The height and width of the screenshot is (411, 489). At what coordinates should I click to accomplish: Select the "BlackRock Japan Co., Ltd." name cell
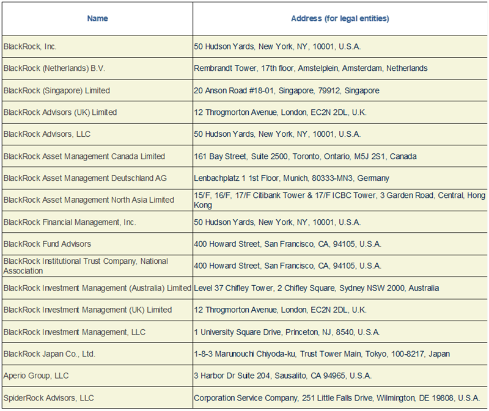coord(97,354)
